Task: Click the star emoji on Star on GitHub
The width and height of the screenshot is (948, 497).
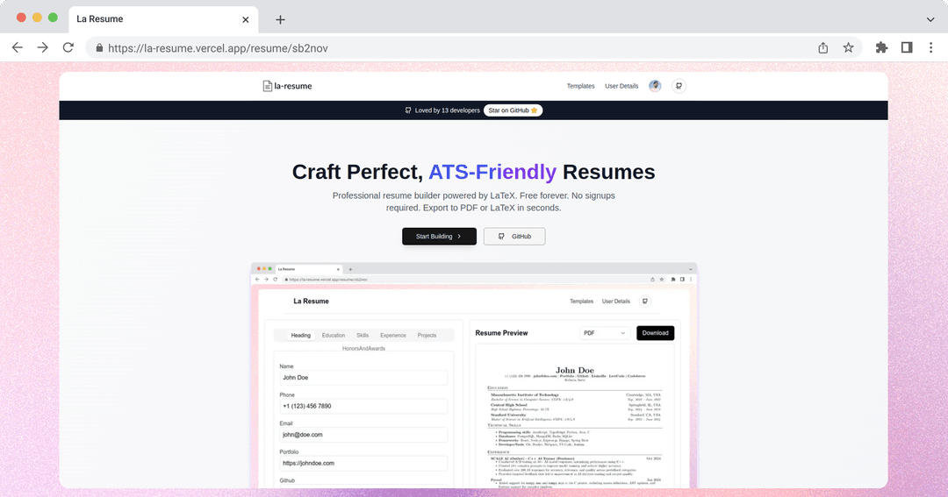Action: pyautogui.click(x=534, y=110)
